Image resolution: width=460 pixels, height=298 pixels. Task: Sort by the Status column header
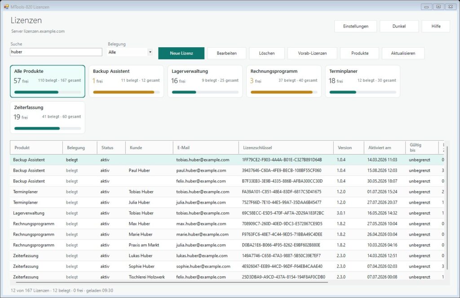111,148
